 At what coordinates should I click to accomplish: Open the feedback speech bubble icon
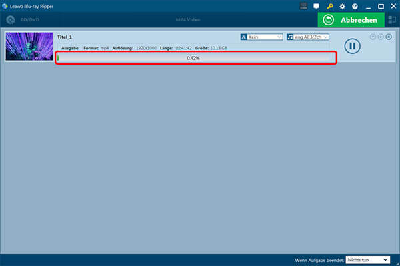tap(316, 6)
